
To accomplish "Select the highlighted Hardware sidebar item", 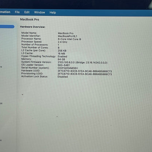I will click(7, 27).
